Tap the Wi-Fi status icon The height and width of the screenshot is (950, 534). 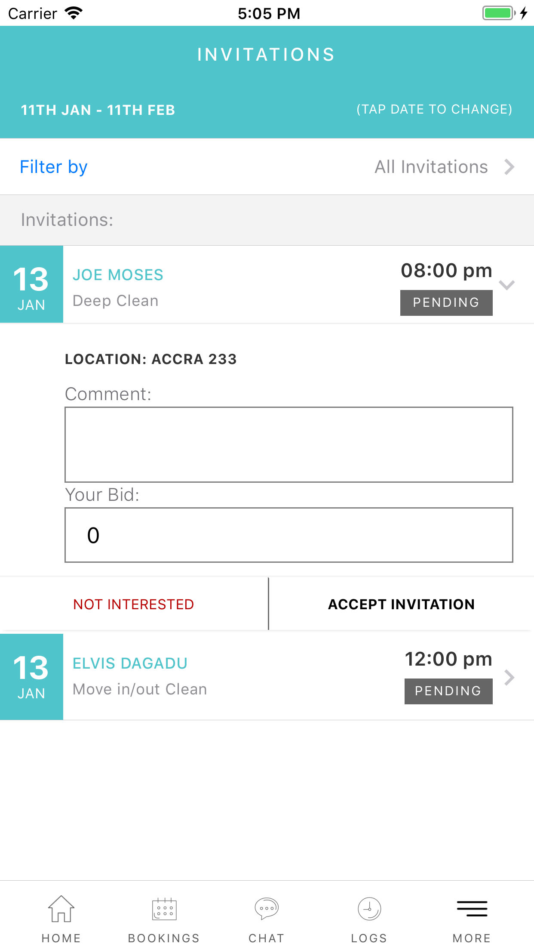[x=74, y=13]
